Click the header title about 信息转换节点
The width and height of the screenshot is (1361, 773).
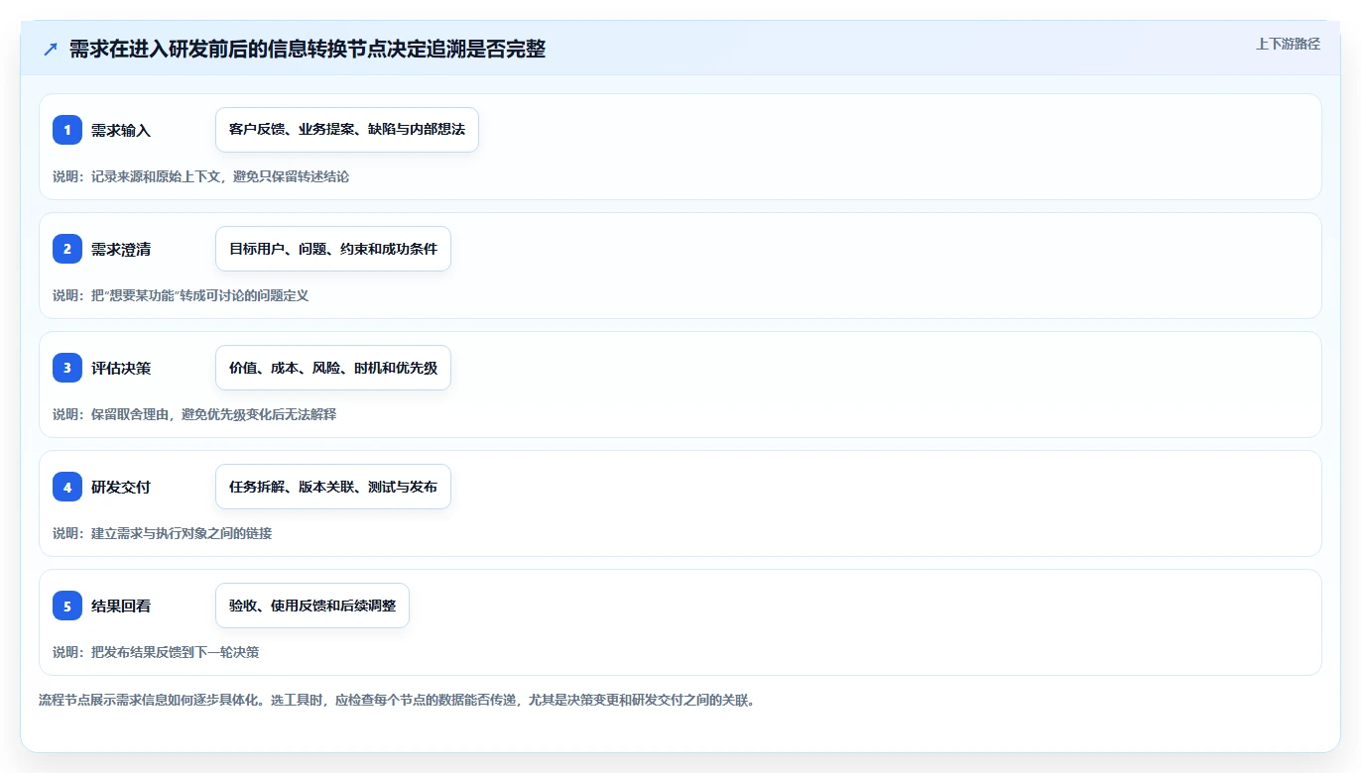click(308, 49)
